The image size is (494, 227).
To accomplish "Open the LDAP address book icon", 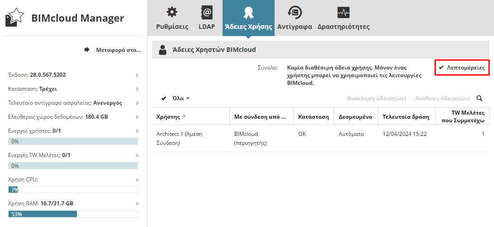I will (x=207, y=12).
